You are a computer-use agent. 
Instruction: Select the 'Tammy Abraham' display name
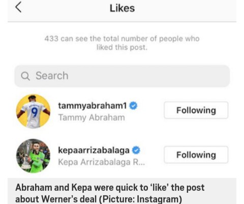(91, 118)
